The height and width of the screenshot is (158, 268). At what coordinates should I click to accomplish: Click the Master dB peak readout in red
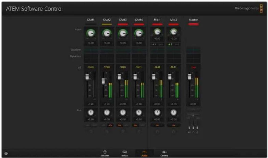(x=194, y=68)
